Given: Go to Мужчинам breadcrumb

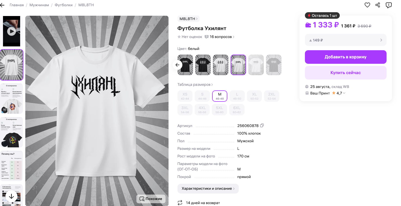Looking at the screenshot, I should click(x=39, y=5).
